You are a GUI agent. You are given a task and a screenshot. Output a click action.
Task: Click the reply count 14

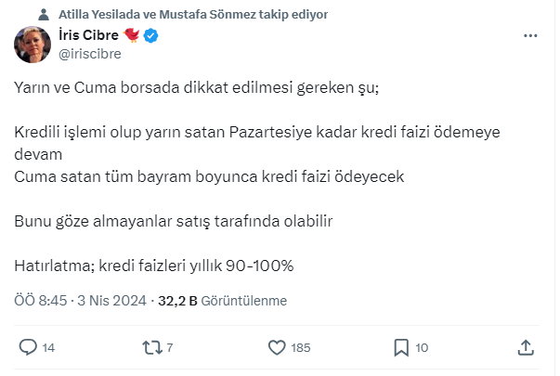tap(49, 348)
